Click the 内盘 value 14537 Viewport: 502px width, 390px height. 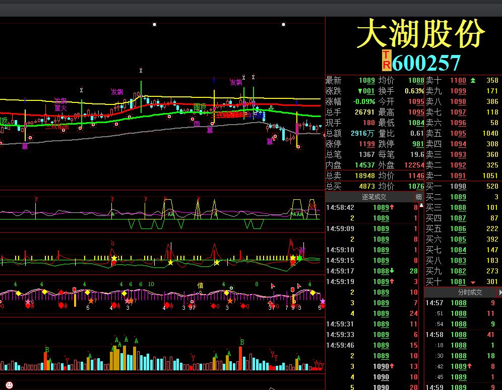[x=364, y=165]
